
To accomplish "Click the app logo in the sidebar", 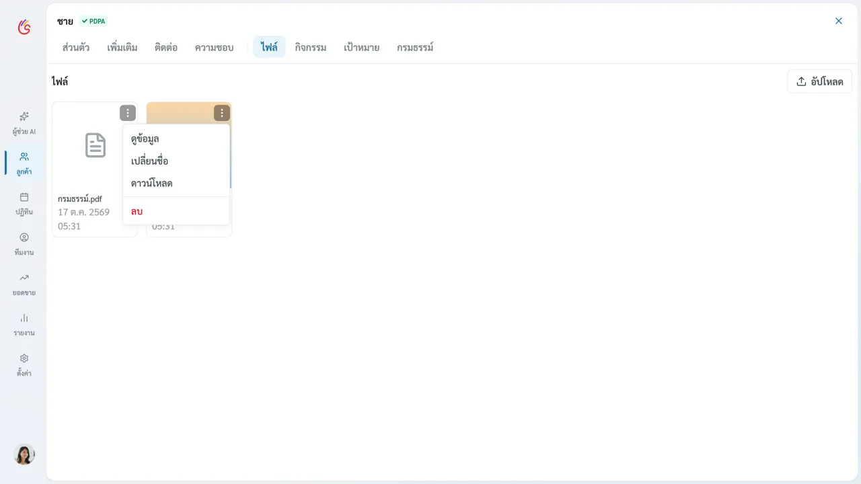I will click(24, 27).
